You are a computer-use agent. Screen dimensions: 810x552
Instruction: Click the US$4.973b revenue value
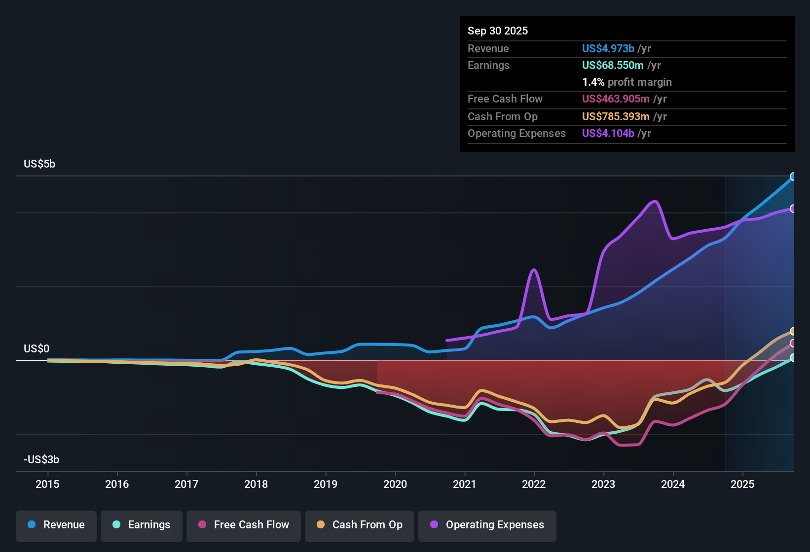tap(608, 48)
